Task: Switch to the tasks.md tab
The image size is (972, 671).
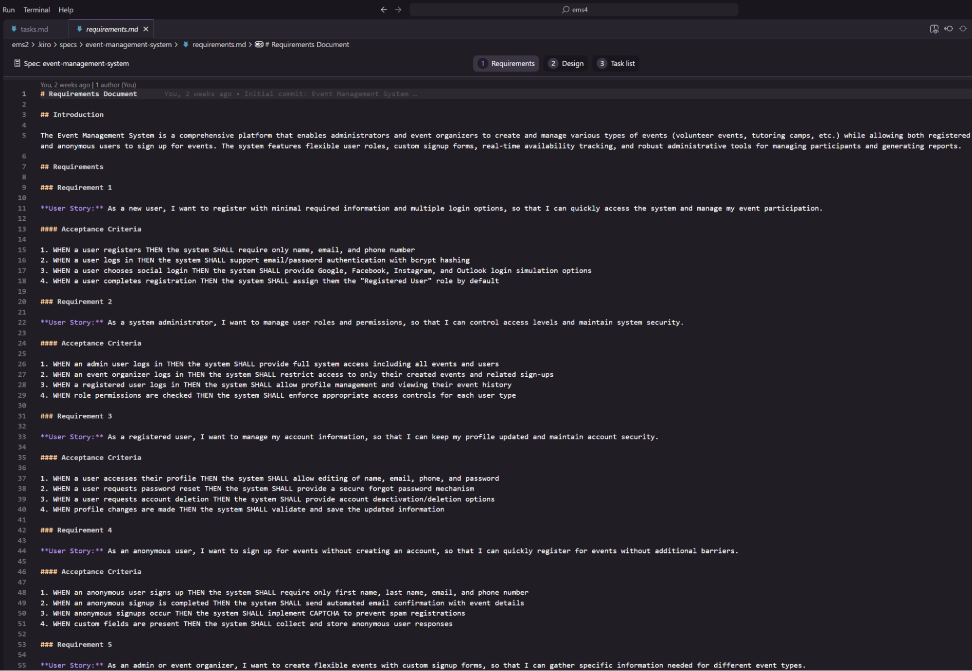Action: tap(34, 29)
